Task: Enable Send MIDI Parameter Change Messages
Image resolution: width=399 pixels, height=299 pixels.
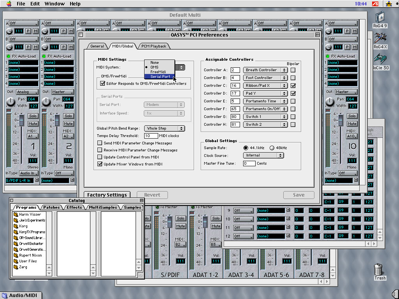Action: point(100,143)
